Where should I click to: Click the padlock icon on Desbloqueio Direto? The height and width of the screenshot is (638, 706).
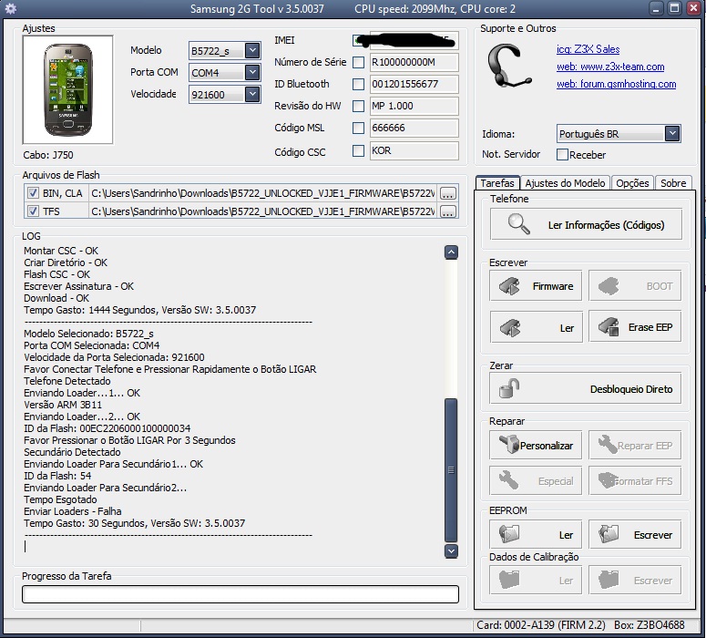pos(509,388)
